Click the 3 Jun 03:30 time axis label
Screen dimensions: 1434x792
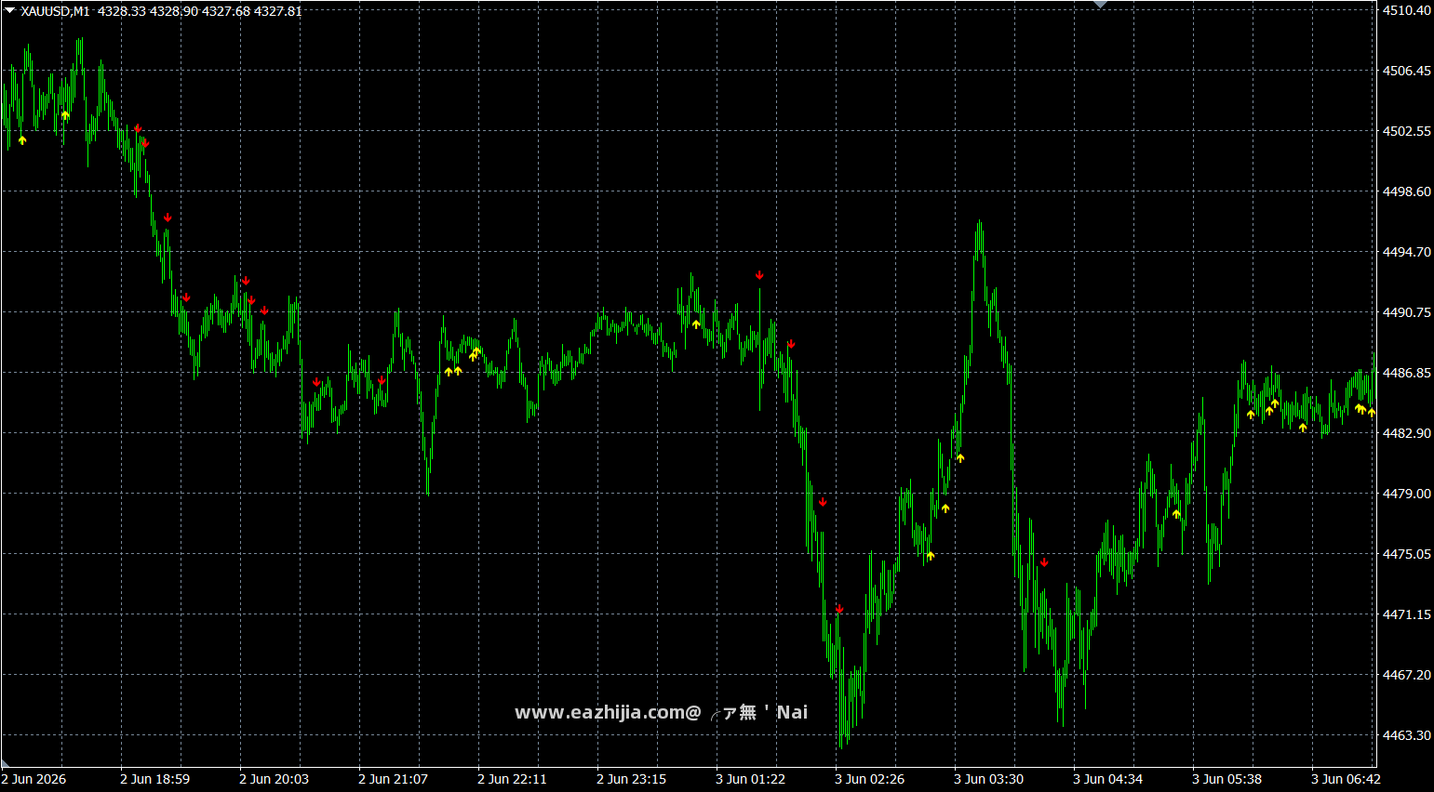(988, 779)
